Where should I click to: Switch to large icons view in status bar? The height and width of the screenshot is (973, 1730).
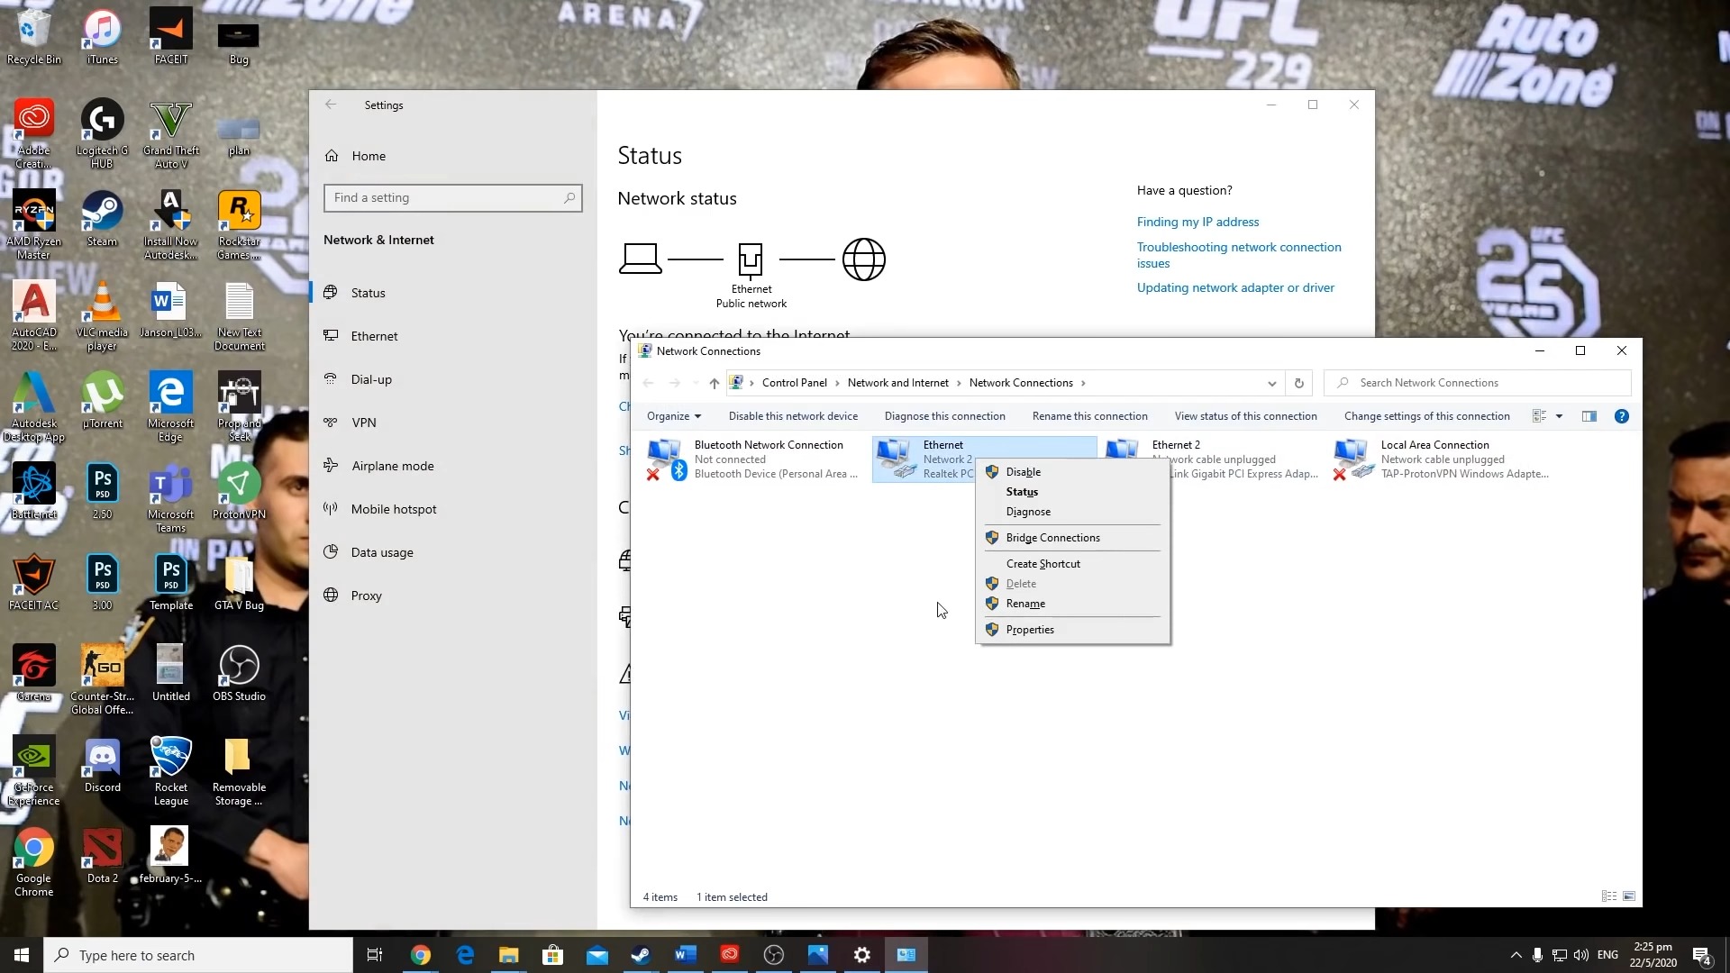click(1629, 896)
